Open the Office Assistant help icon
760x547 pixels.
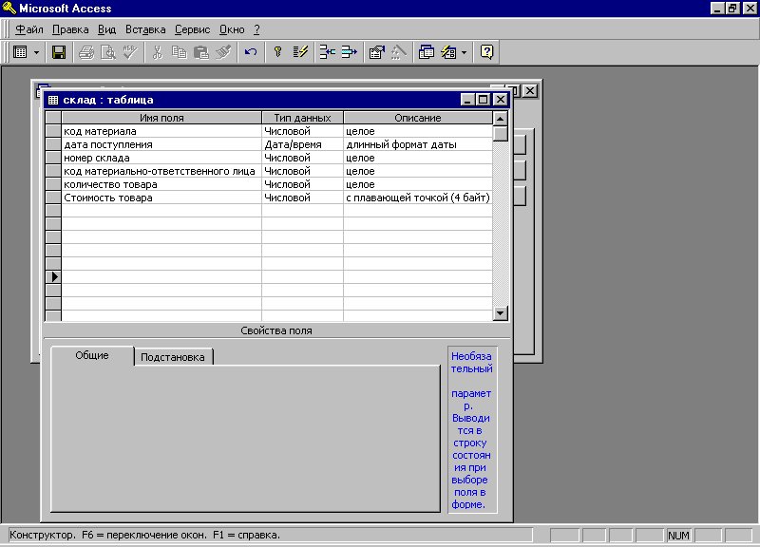click(x=486, y=52)
